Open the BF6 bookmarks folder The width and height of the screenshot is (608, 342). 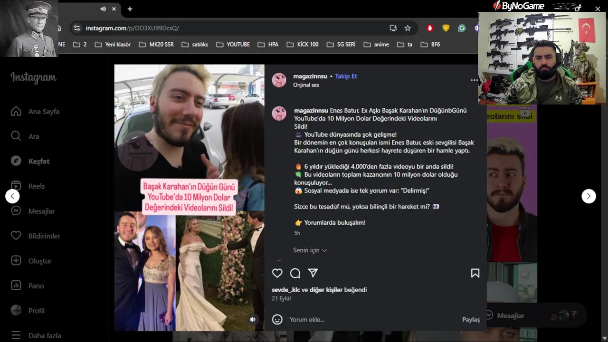coord(430,44)
